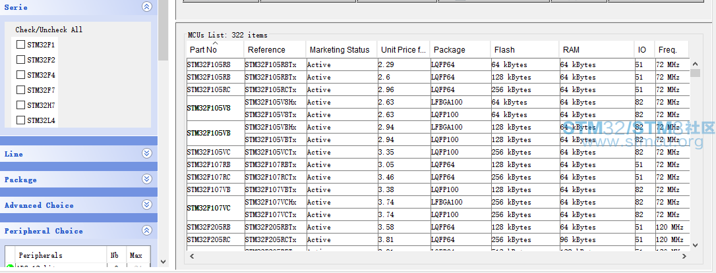The image size is (716, 273).
Task: Sort by the RAM column header
Action: pos(597,49)
